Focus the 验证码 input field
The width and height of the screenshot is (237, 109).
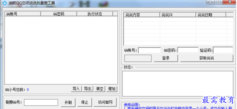223,50
